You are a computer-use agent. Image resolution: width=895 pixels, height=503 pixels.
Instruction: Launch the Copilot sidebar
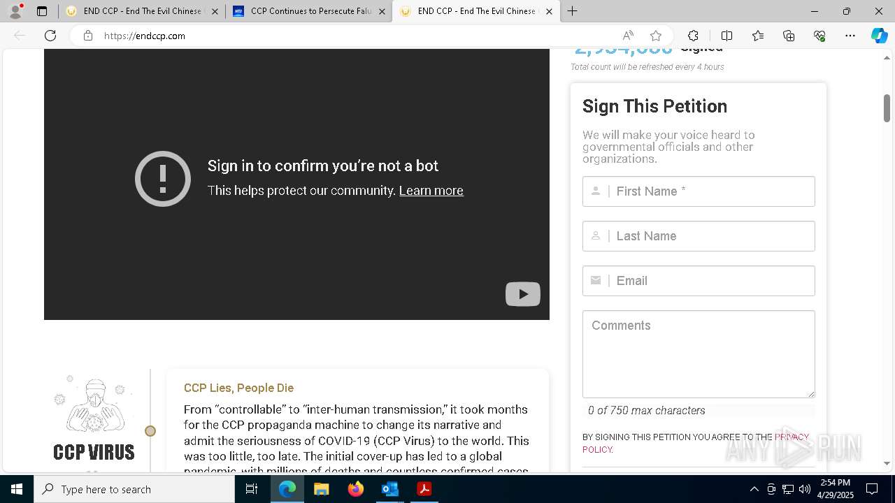(879, 36)
